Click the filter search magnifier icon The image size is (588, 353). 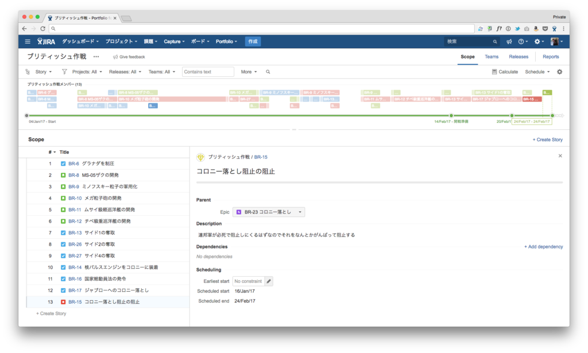(x=268, y=72)
